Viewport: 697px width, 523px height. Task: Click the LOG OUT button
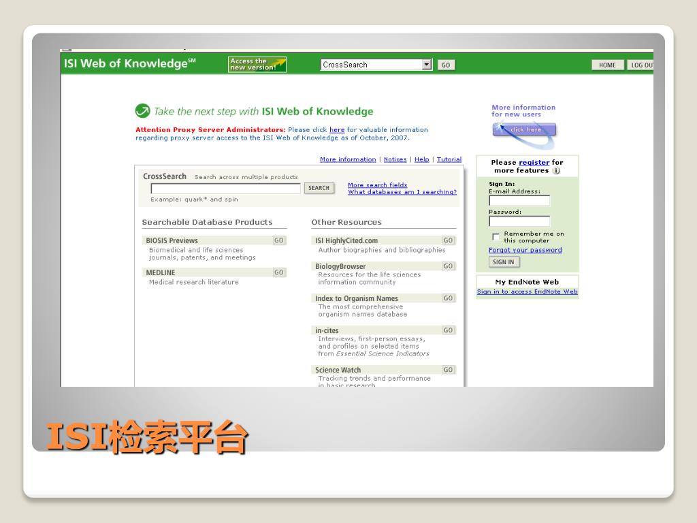[641, 65]
